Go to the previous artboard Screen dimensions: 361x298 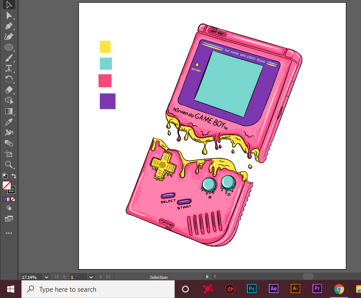click(x=64, y=277)
